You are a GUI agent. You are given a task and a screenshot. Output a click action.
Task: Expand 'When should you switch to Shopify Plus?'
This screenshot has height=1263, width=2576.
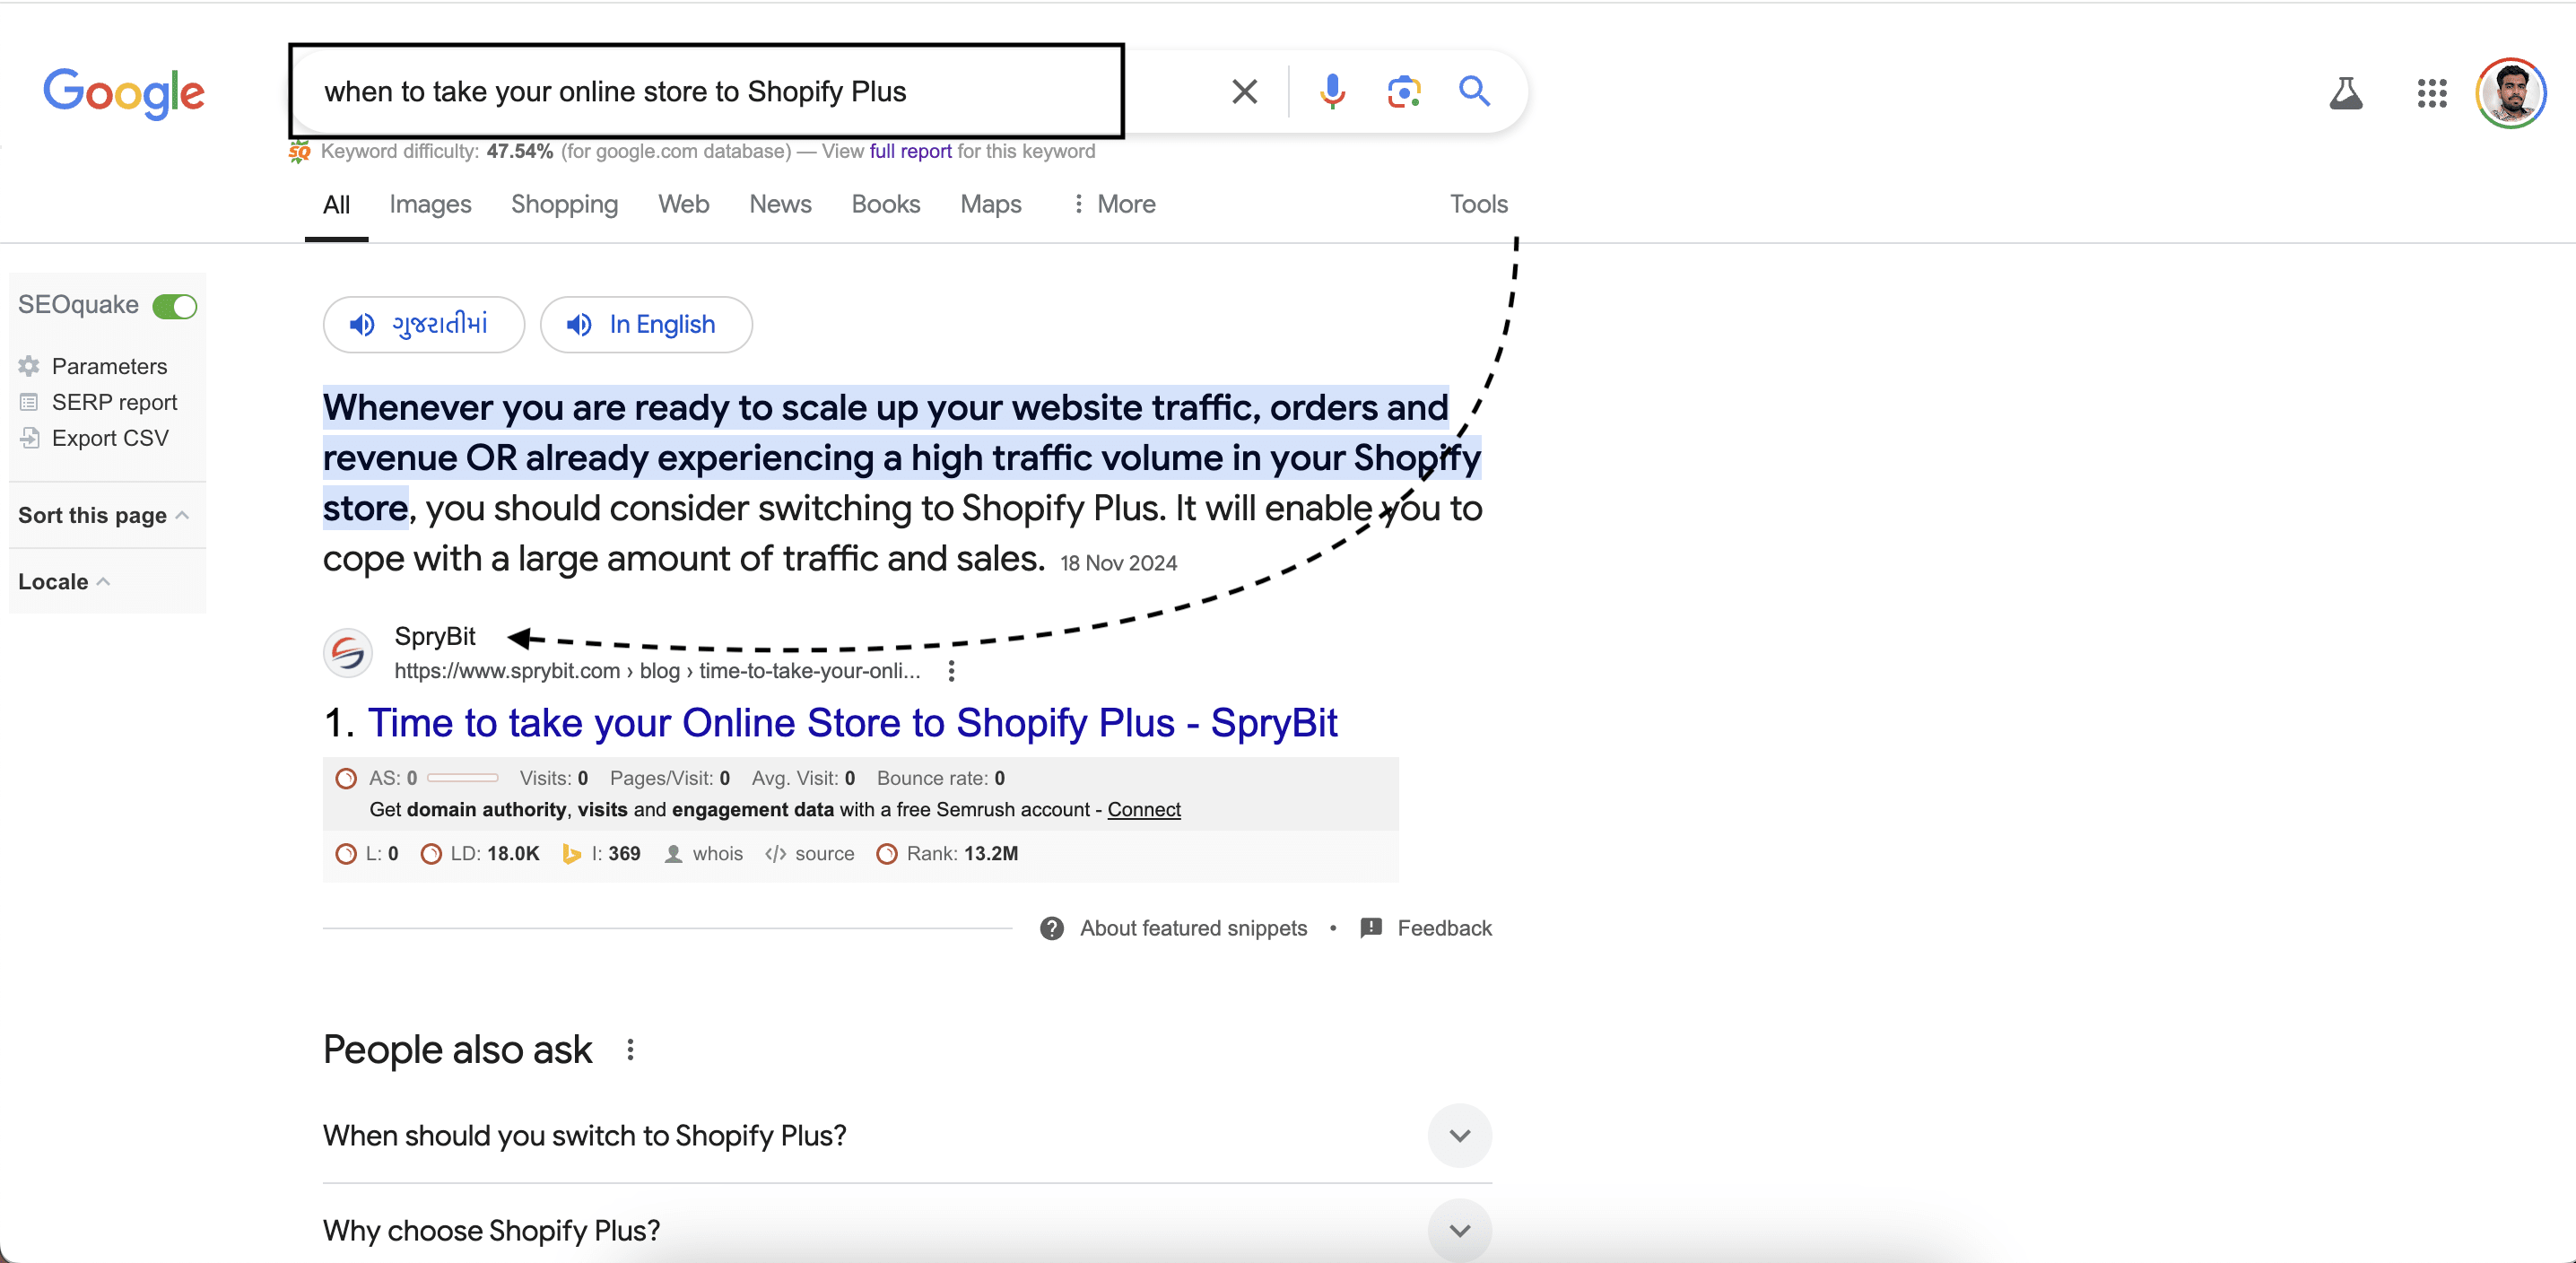(1459, 1136)
